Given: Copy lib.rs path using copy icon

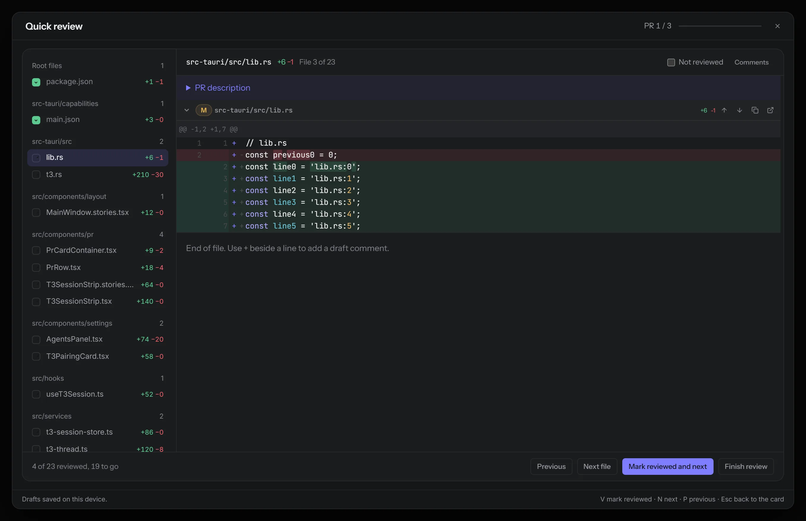Looking at the screenshot, I should coord(755,110).
